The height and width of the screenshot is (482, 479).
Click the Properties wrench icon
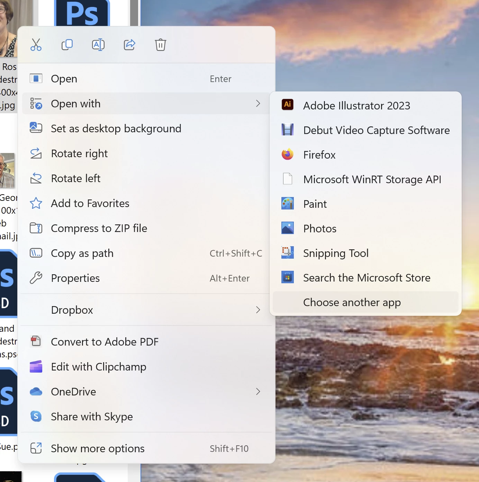(x=36, y=278)
